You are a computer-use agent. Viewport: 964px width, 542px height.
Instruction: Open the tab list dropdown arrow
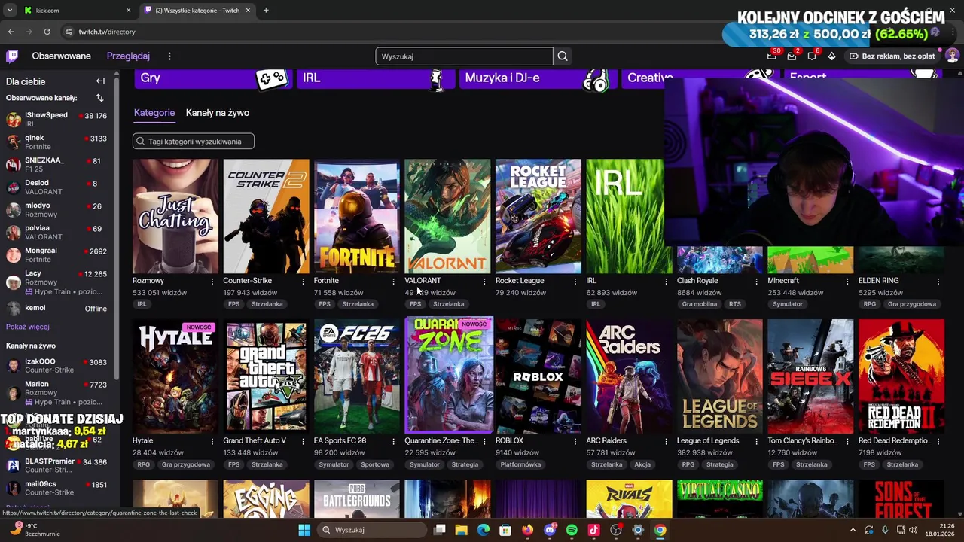click(x=10, y=11)
